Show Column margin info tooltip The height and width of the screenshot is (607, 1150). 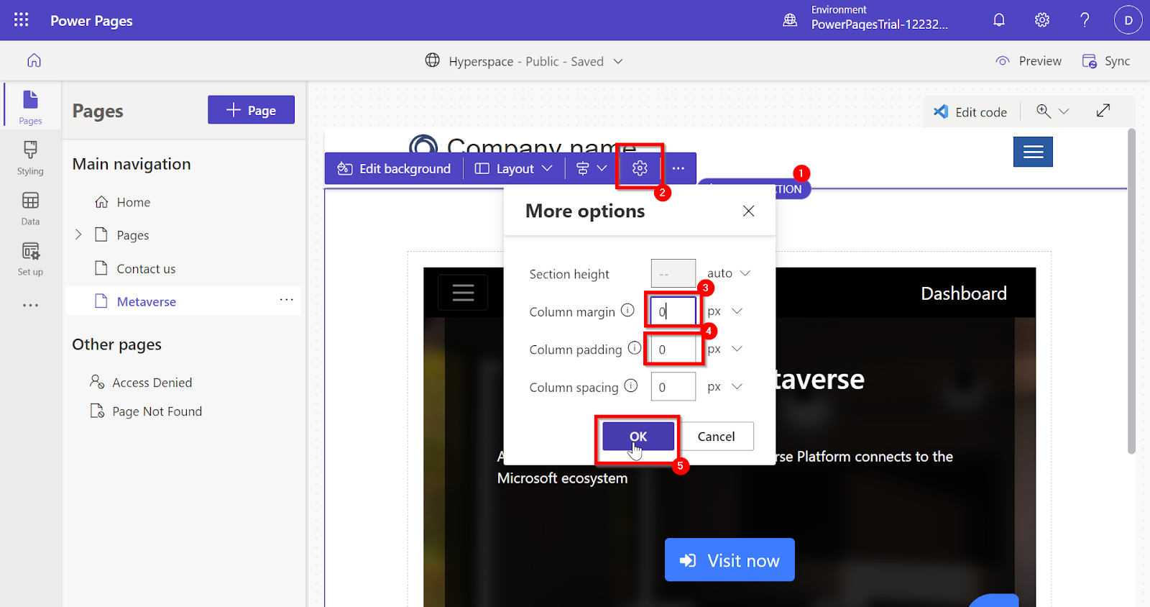tap(627, 310)
